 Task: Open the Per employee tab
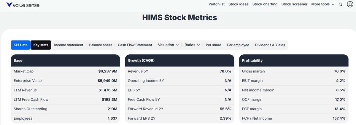click(238, 45)
